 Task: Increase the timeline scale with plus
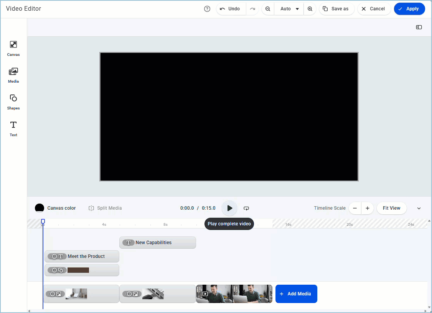(x=367, y=208)
